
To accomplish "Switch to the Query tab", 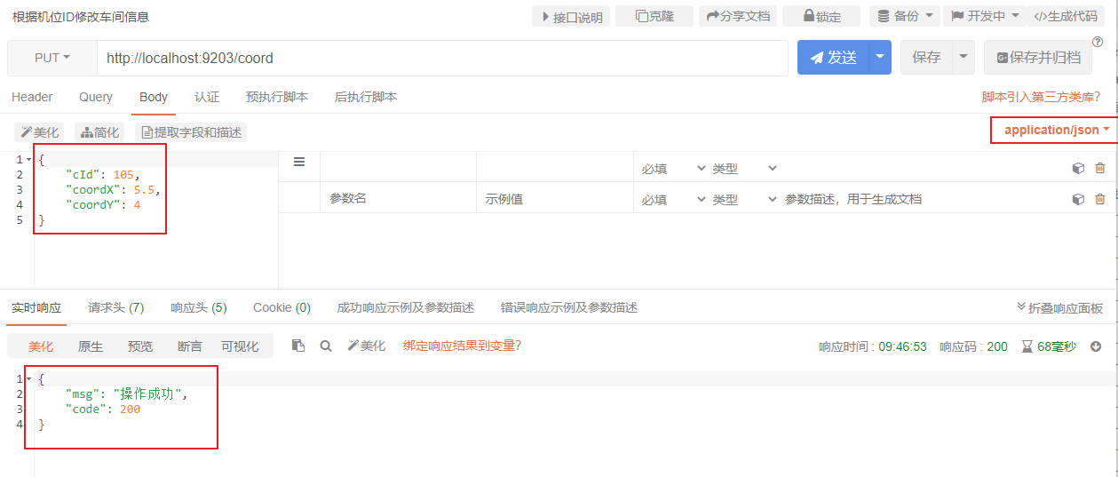I will (96, 97).
